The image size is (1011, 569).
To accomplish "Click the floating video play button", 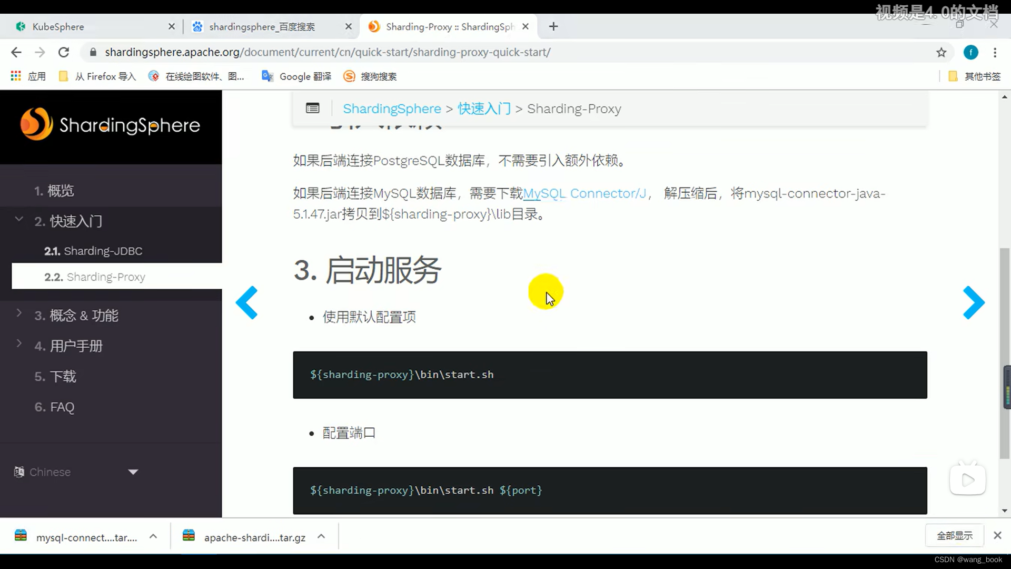I will coord(968,479).
